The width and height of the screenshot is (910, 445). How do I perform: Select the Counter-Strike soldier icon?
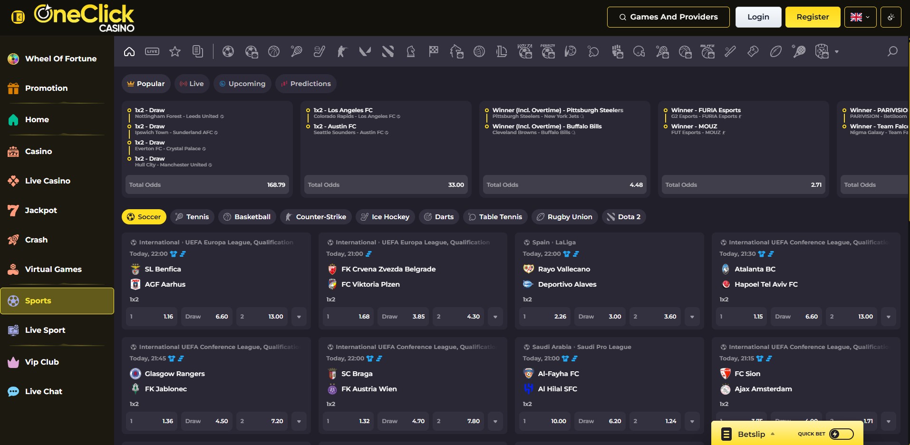[342, 51]
